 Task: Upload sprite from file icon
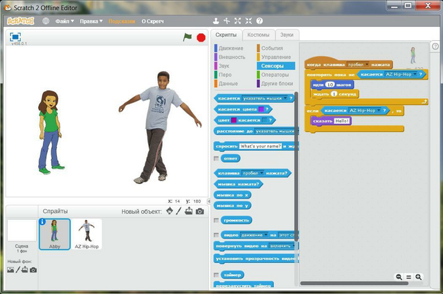coord(189,211)
